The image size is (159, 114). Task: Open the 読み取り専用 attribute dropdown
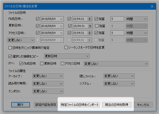48,84
